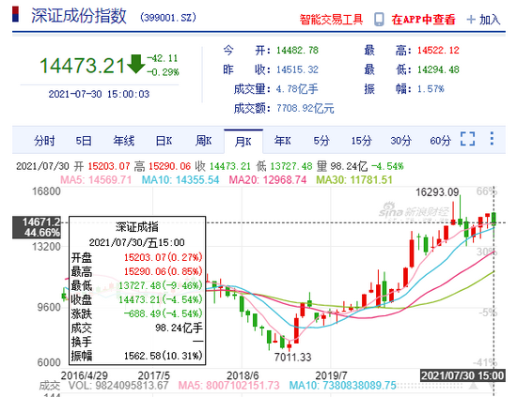Click the MA5: 14569.71 legend
Viewport: 517px width, 397px height.
tap(96, 180)
